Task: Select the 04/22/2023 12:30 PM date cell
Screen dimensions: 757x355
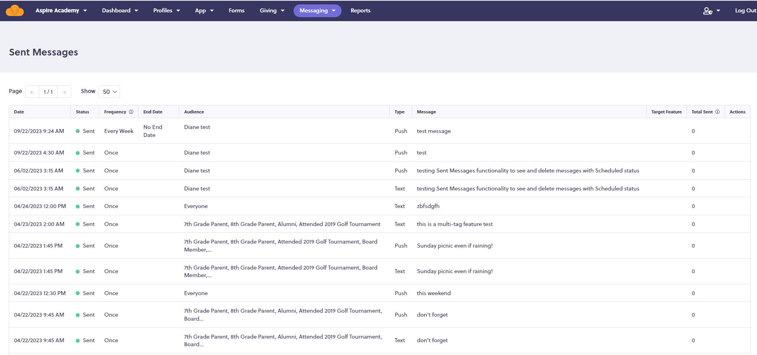Action: point(40,293)
